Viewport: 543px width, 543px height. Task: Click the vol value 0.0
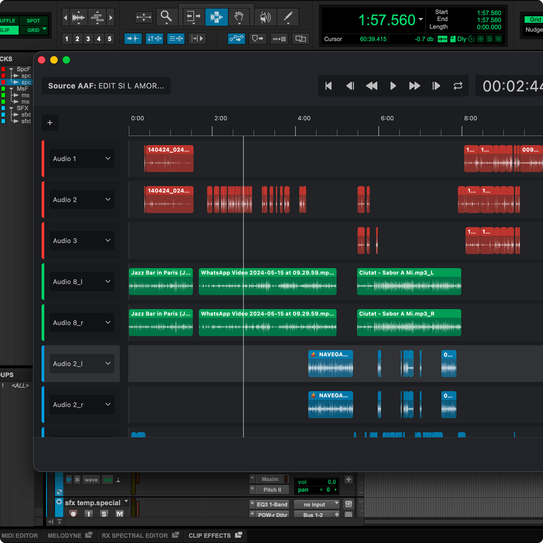[332, 482]
